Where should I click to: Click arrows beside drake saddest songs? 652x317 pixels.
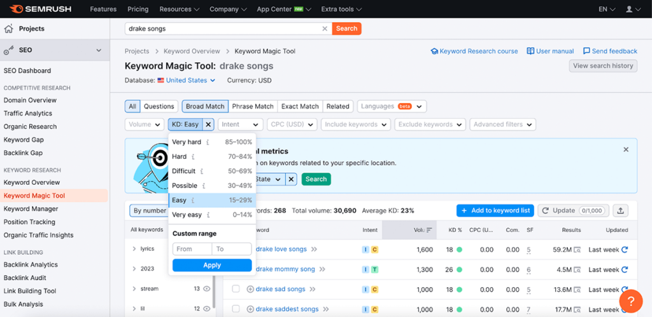(326, 309)
